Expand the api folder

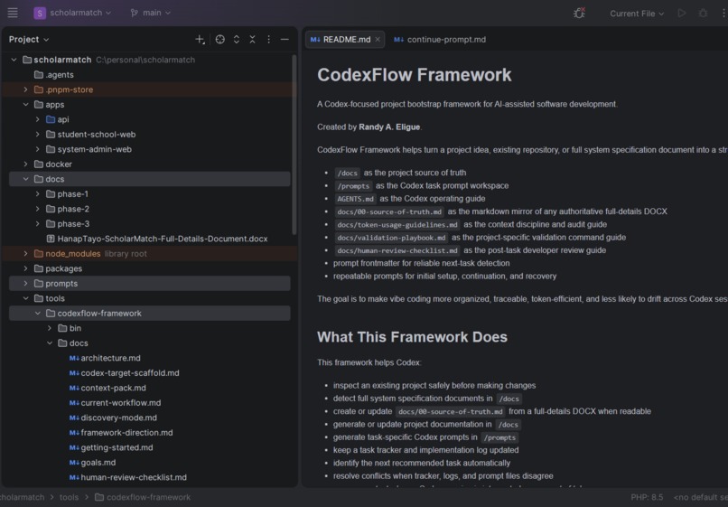[x=38, y=119]
